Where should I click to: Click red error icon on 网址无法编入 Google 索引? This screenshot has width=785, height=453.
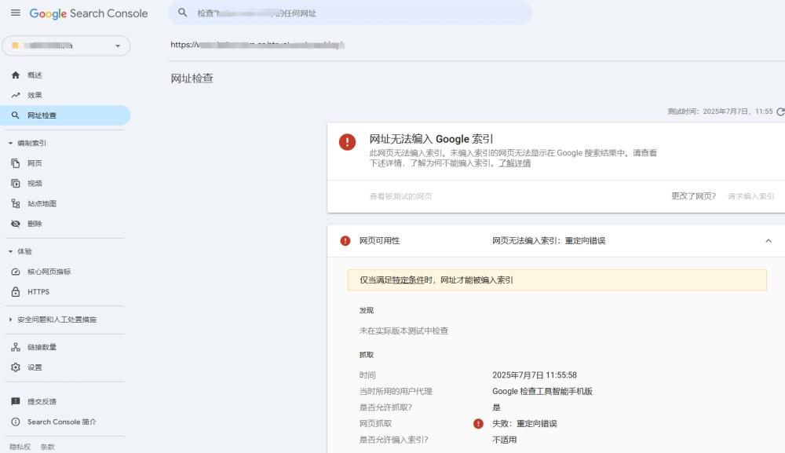(348, 142)
